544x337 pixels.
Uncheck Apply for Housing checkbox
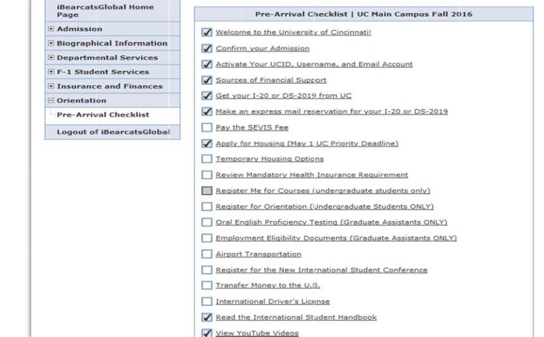[207, 144]
